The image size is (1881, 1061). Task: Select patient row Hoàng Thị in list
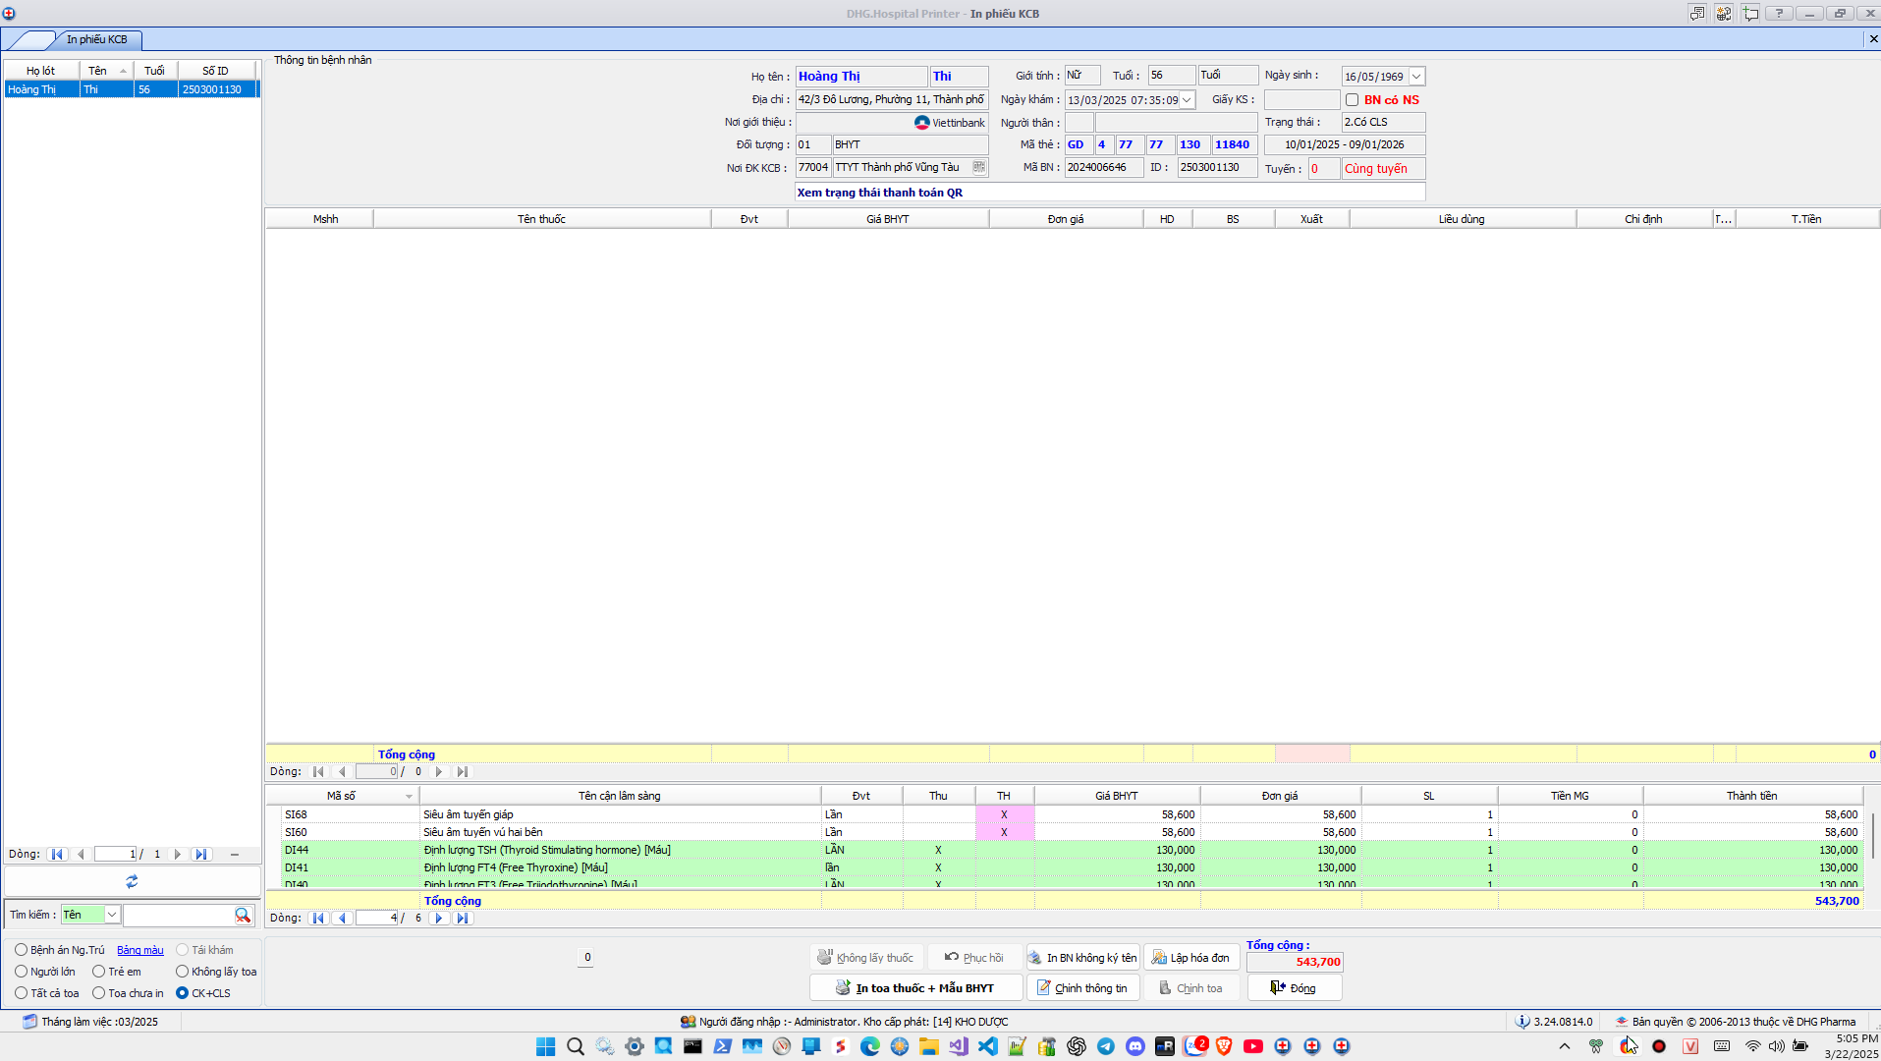[x=132, y=89]
